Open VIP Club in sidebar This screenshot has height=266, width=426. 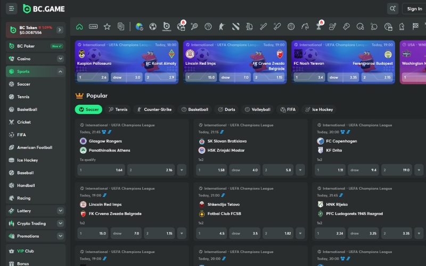[36, 251]
